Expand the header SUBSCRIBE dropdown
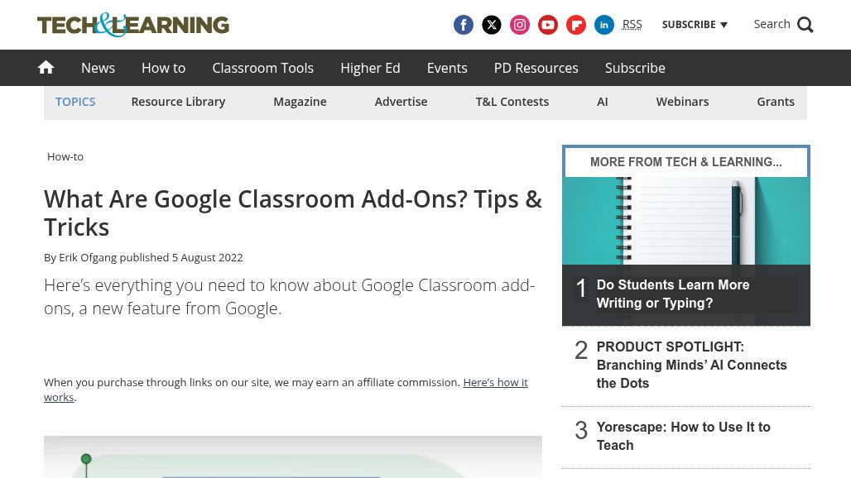The height and width of the screenshot is (478, 851). pyautogui.click(x=695, y=24)
